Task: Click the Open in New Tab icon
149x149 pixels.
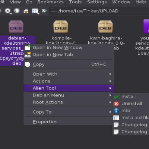Action: [28, 55]
